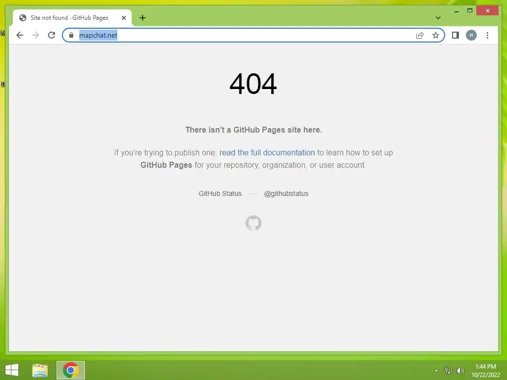Maximize the Chrome window
Image resolution: width=507 pixels, height=380 pixels.
470,11
